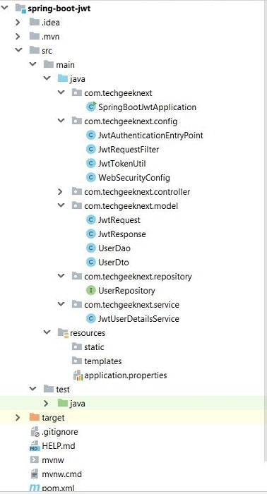
Task: Select the SpringBootJwtApplication class icon
Action: [x=91, y=107]
